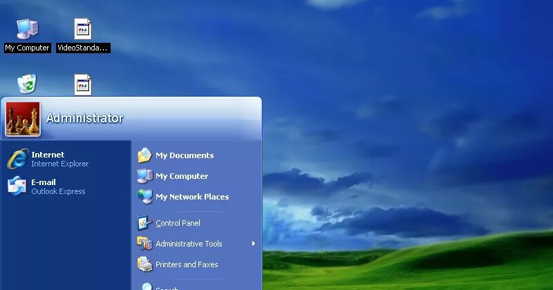
Task: Open Printers and Faxes icon
Action: [x=144, y=264]
